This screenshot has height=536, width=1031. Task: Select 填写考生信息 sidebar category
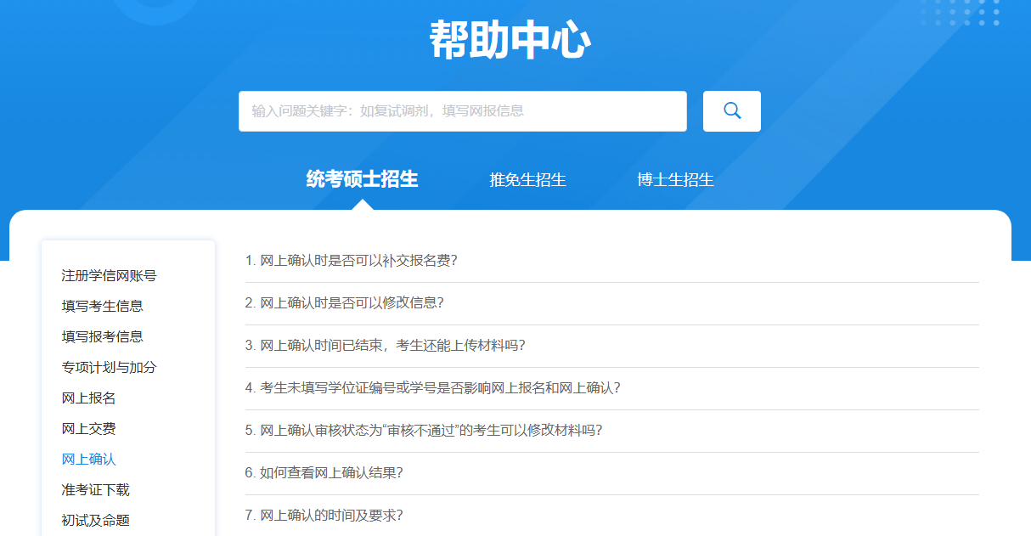[x=102, y=307]
